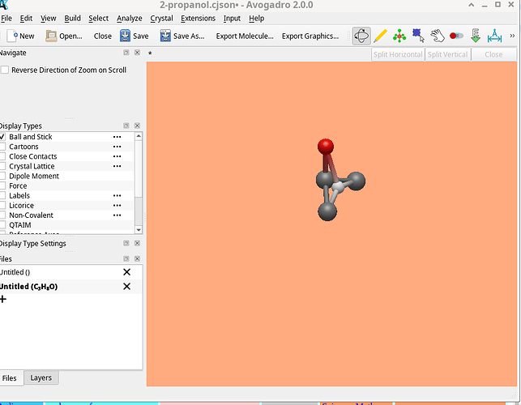Open Close Contacts settings ellipsis

(x=117, y=156)
